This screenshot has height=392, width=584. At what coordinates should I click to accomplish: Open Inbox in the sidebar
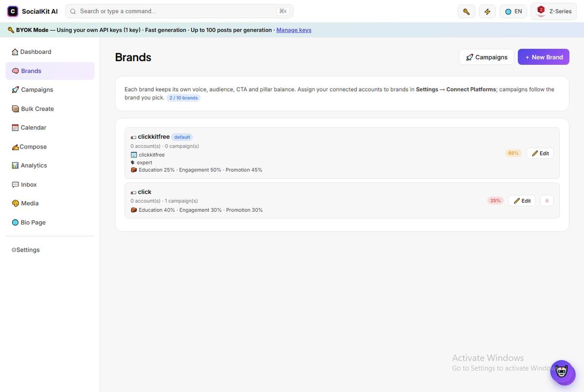[50, 185]
